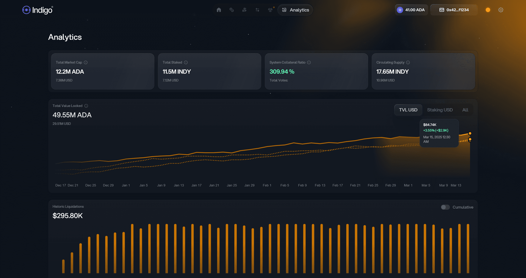Click the 41.00 ADA balance button
This screenshot has width=526, height=278.
pos(411,10)
